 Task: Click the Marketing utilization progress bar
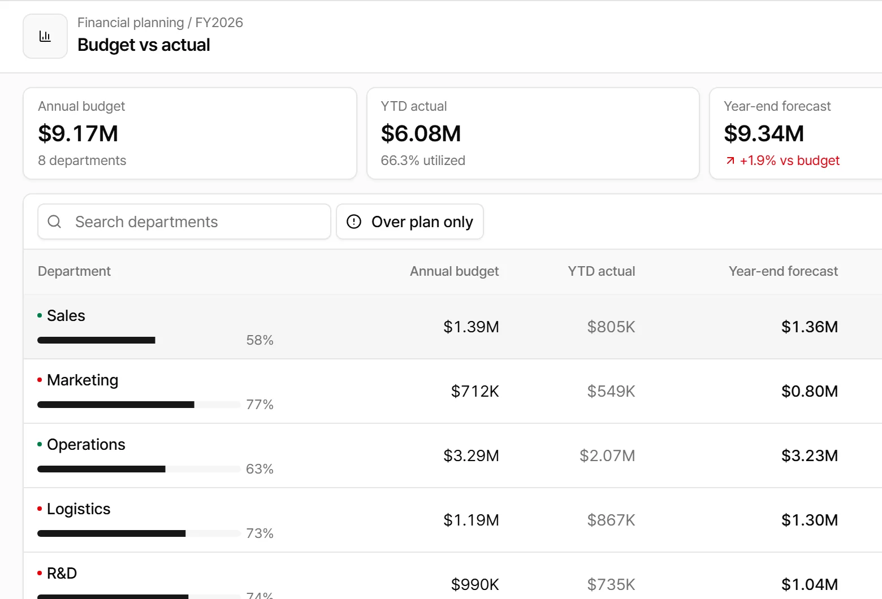(139, 405)
